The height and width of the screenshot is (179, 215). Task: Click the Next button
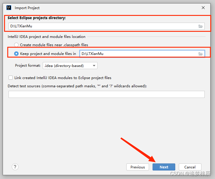(164, 167)
